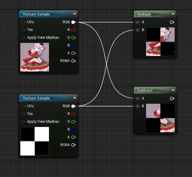
Task: Click alpha A output pin on top Texture Sample
Action: coord(73,53)
